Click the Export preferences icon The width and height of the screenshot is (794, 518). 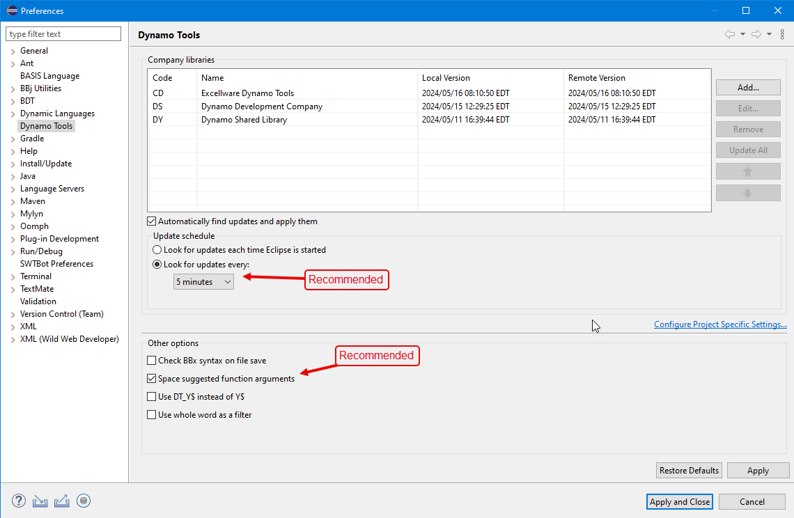coord(62,501)
